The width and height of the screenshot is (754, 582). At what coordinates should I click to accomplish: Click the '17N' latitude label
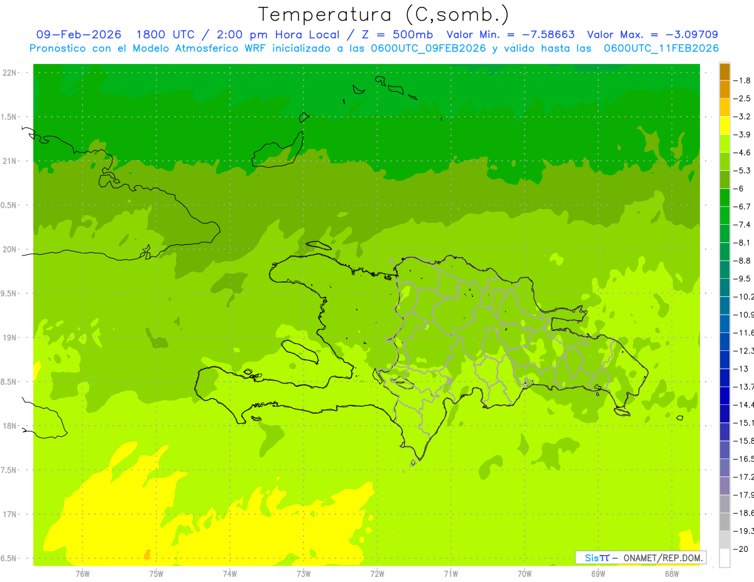point(10,514)
